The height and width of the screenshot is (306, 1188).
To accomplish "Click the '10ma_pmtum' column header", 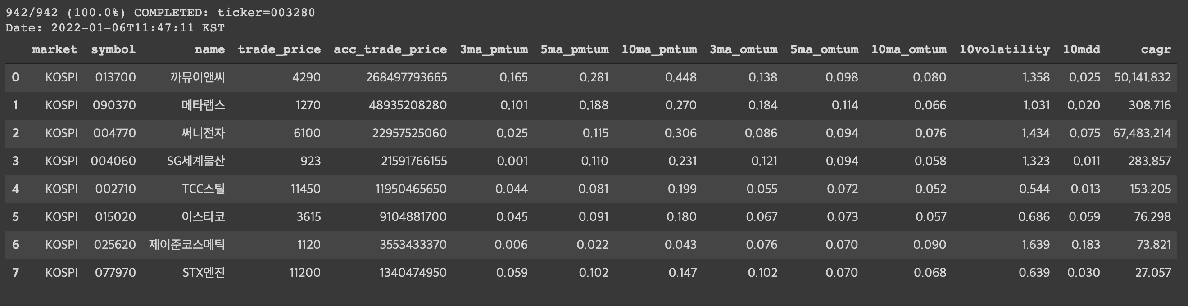I will point(659,49).
